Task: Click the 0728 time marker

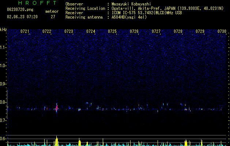Action: tap(178, 31)
